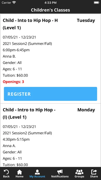Click the blue REGISTER button
The height and width of the screenshot is (180, 101).
tap(50, 94)
